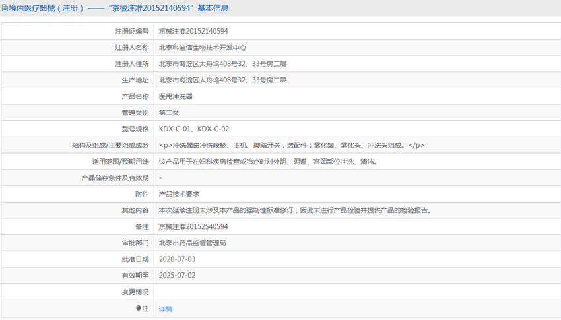This screenshot has width=561, height=320.
Task: Click the 生产地址 production address value
Action: click(x=222, y=80)
